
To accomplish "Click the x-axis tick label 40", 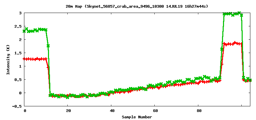I will (x=112, y=111).
